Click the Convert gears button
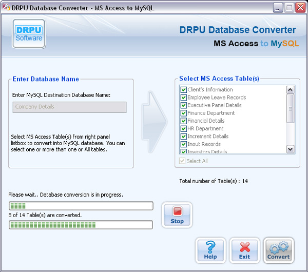 (279, 250)
